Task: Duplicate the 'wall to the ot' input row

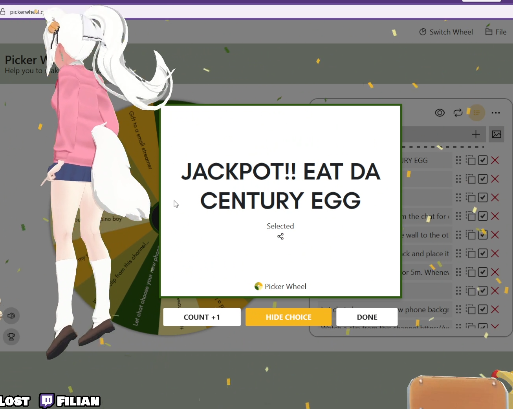Action: tap(471, 235)
